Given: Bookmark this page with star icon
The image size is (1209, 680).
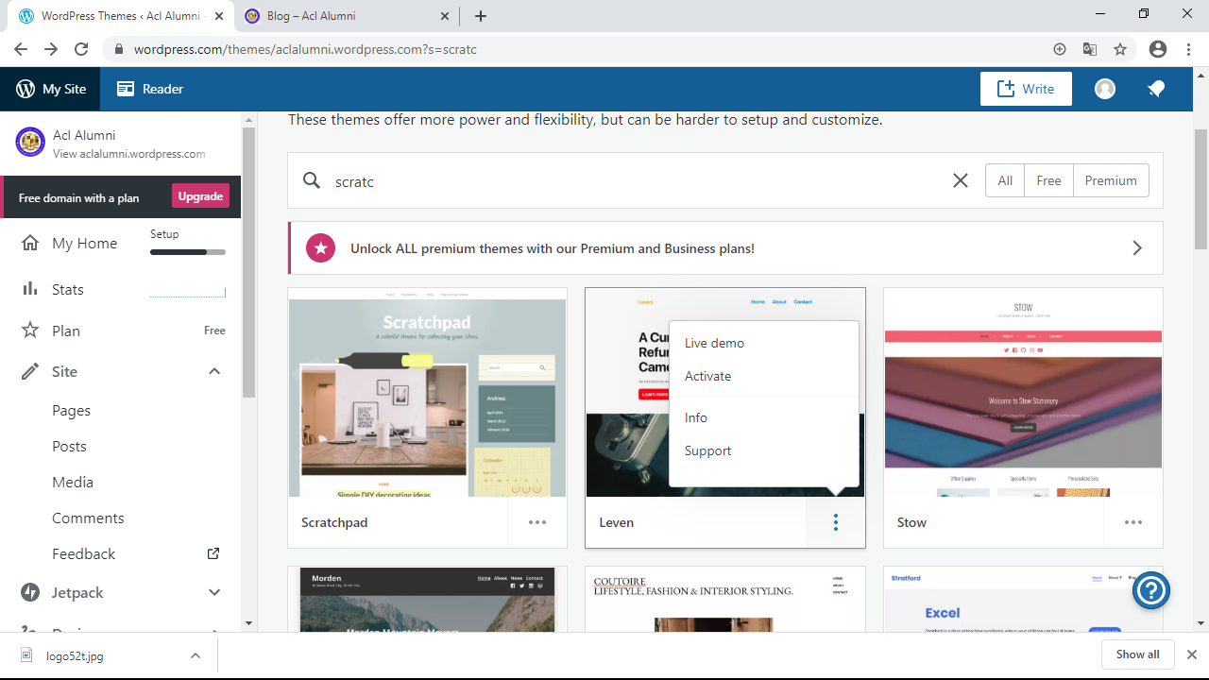Looking at the screenshot, I should pos(1120,49).
